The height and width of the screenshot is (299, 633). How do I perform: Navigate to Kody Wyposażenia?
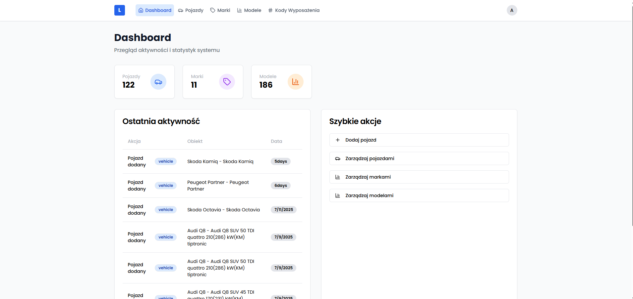294,10
